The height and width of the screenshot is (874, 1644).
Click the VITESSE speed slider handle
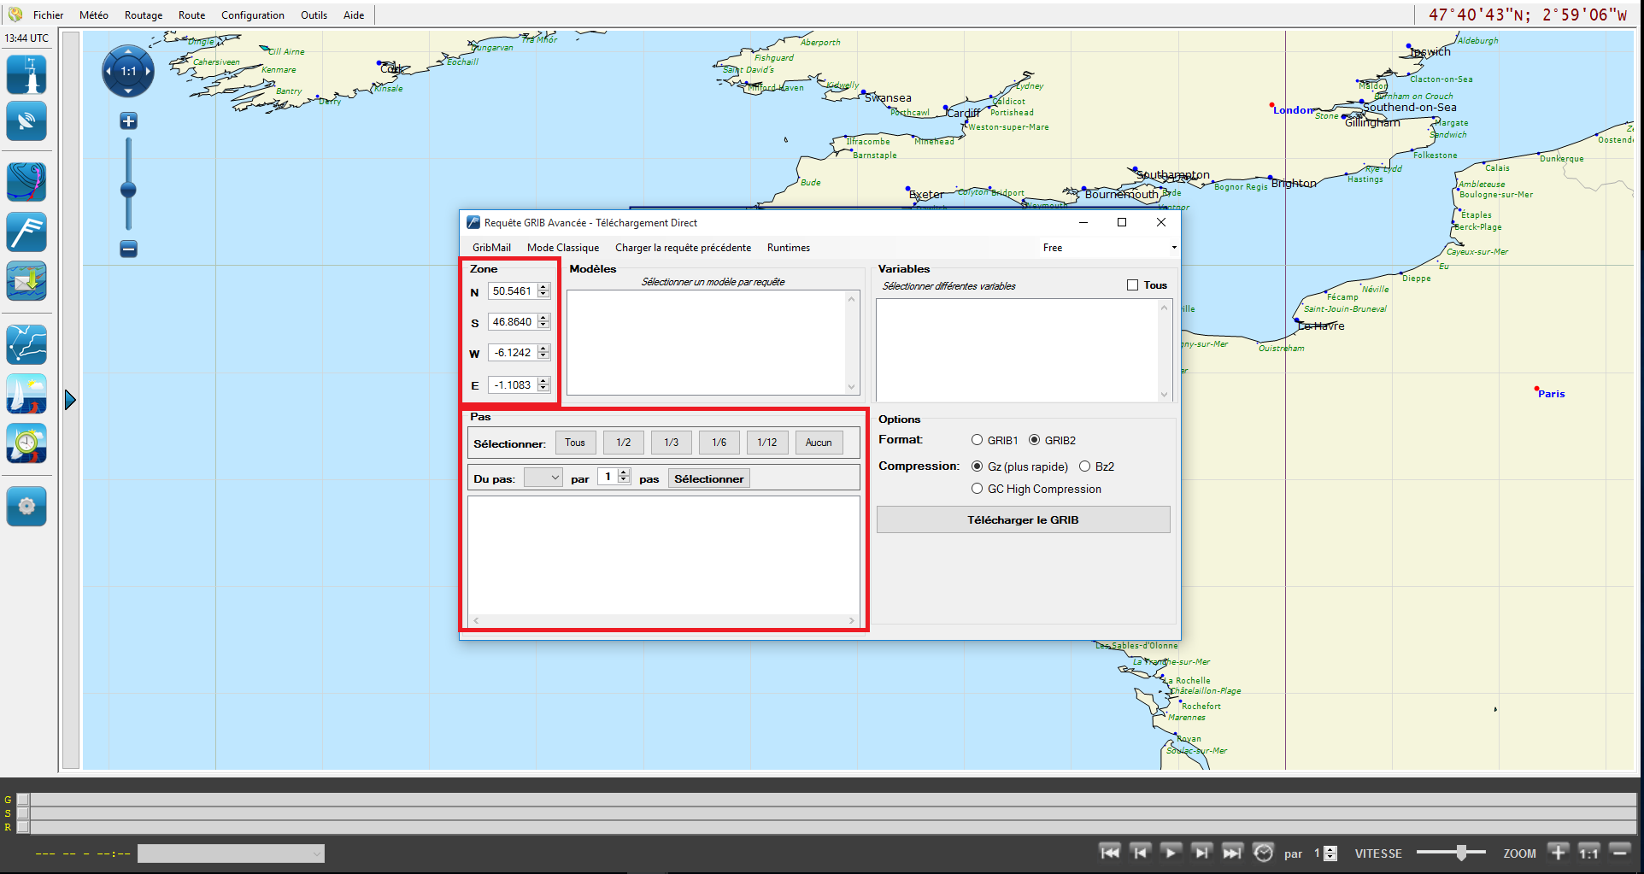tap(1461, 853)
